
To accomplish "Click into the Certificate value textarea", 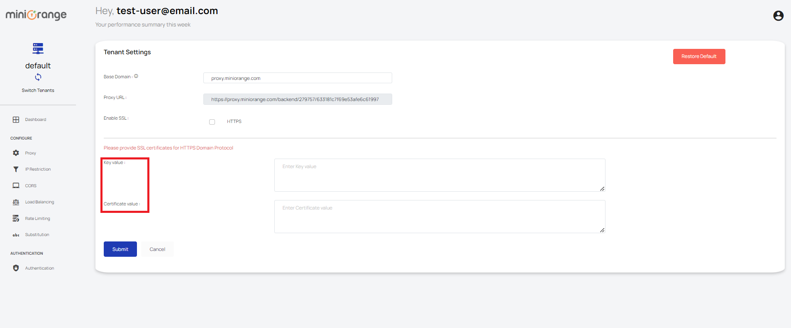I will pyautogui.click(x=439, y=217).
